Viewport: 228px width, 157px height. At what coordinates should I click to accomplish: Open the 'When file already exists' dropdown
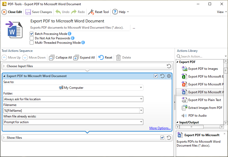coord(141,122)
